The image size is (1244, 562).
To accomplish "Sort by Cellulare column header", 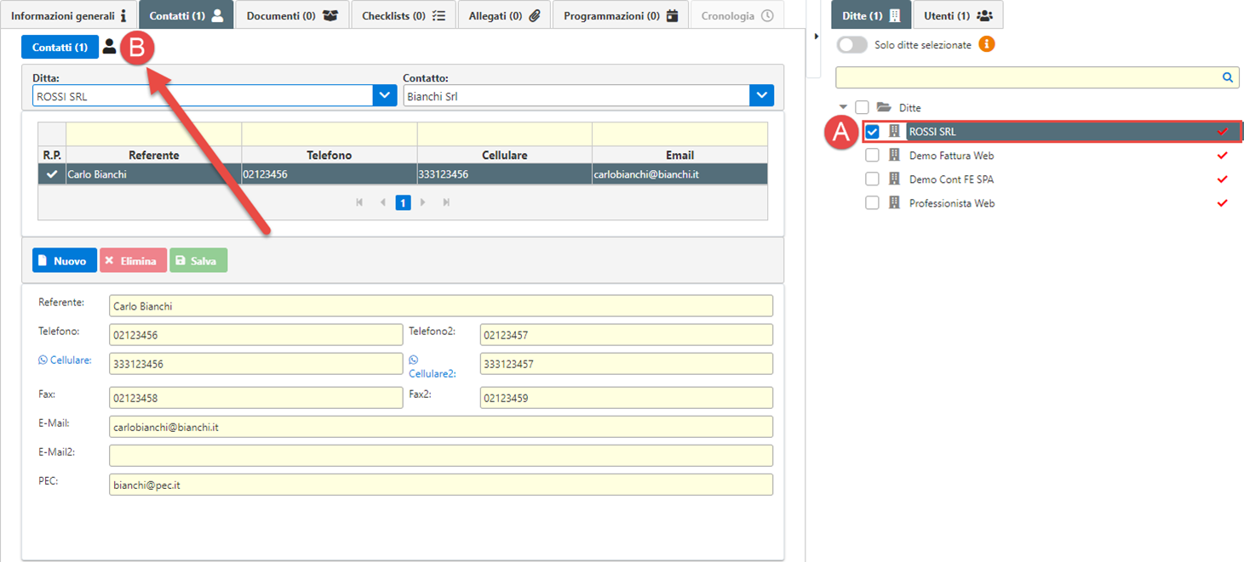I will pyautogui.click(x=505, y=155).
